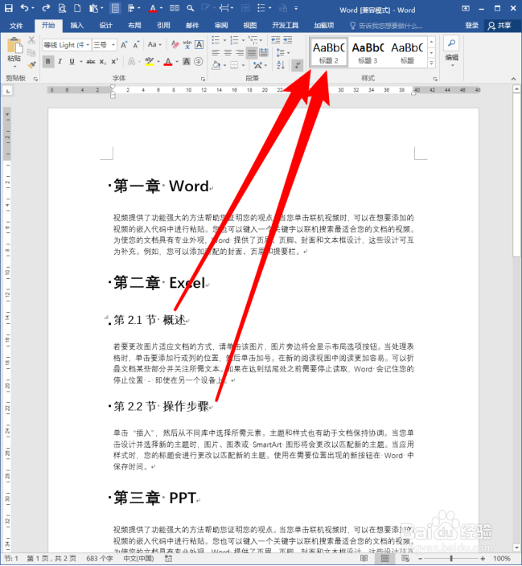
Task: Expand the styles gallery with the More arrow
Action: click(x=431, y=64)
